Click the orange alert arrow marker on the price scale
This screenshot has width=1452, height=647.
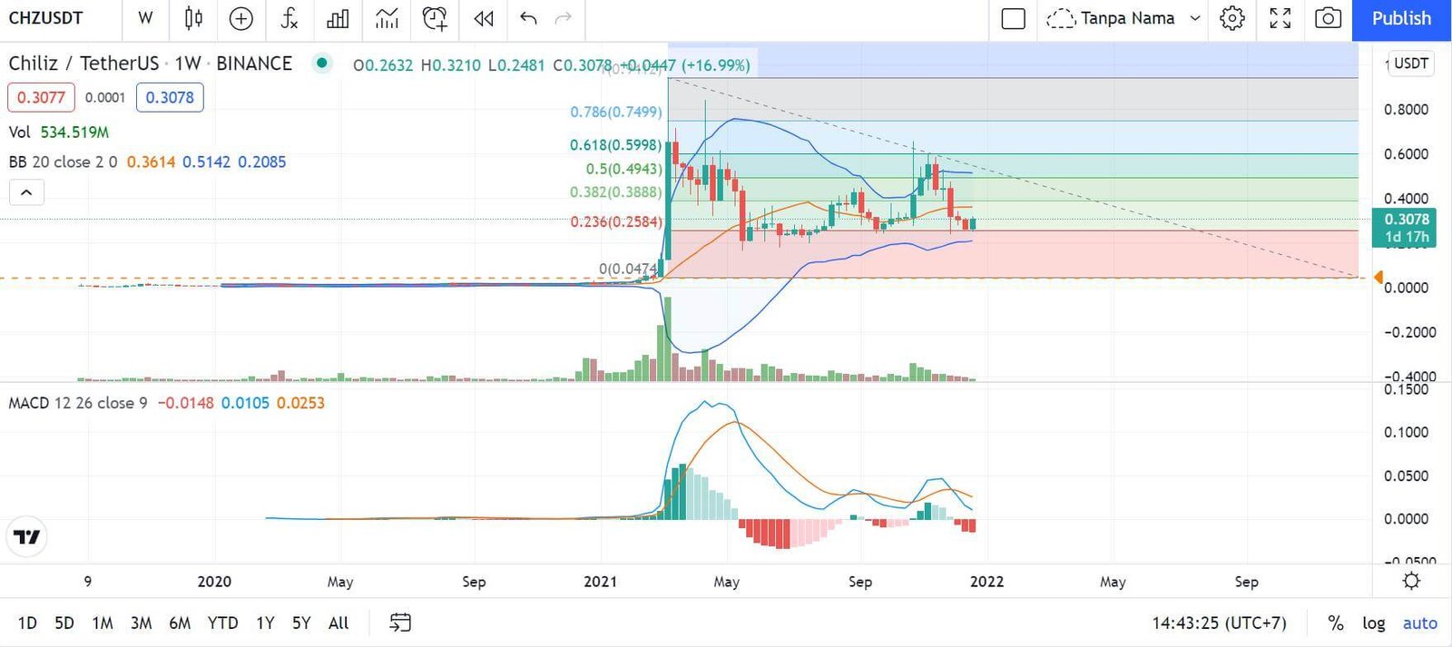(x=1378, y=278)
